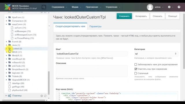
Task: Click into the Описание text area
Action: [92, 71]
